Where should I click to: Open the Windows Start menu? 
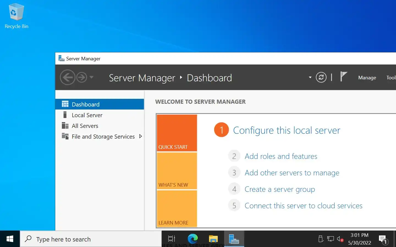click(x=10, y=239)
